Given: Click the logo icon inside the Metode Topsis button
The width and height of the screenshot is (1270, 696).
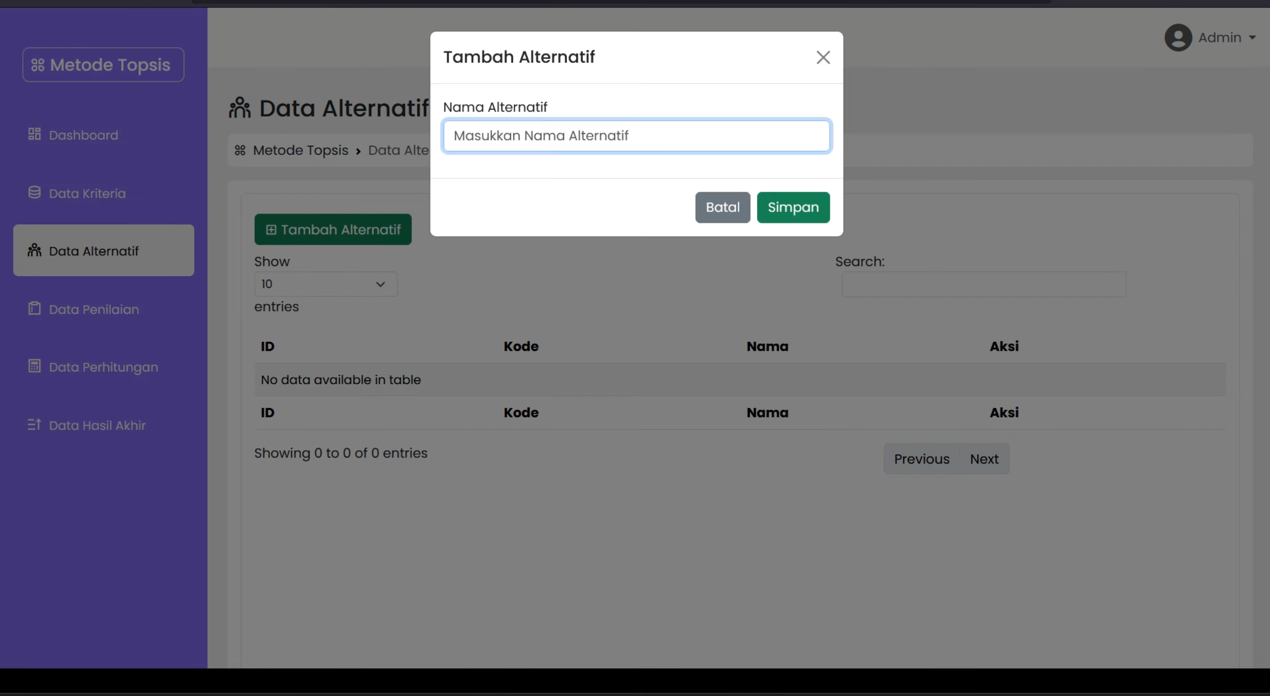Looking at the screenshot, I should click(x=38, y=65).
